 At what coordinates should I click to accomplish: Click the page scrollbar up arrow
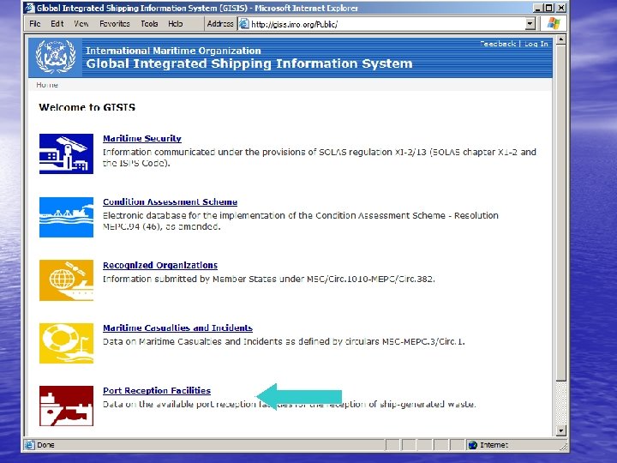coord(561,39)
